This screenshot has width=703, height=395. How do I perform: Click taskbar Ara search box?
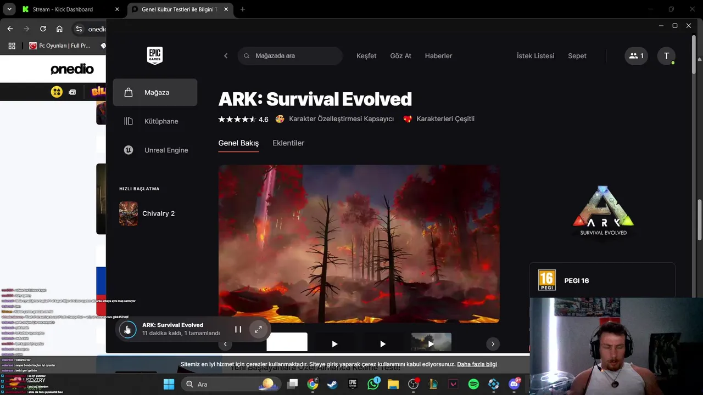tap(232, 384)
